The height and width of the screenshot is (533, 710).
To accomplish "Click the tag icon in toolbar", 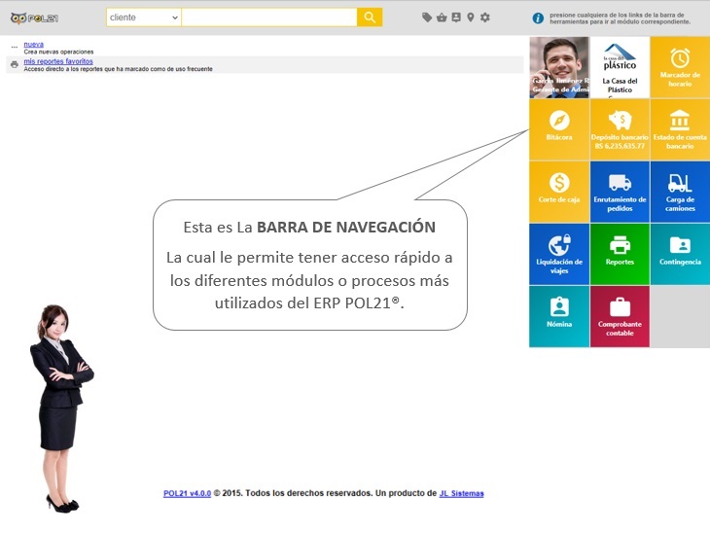I will coord(427,18).
